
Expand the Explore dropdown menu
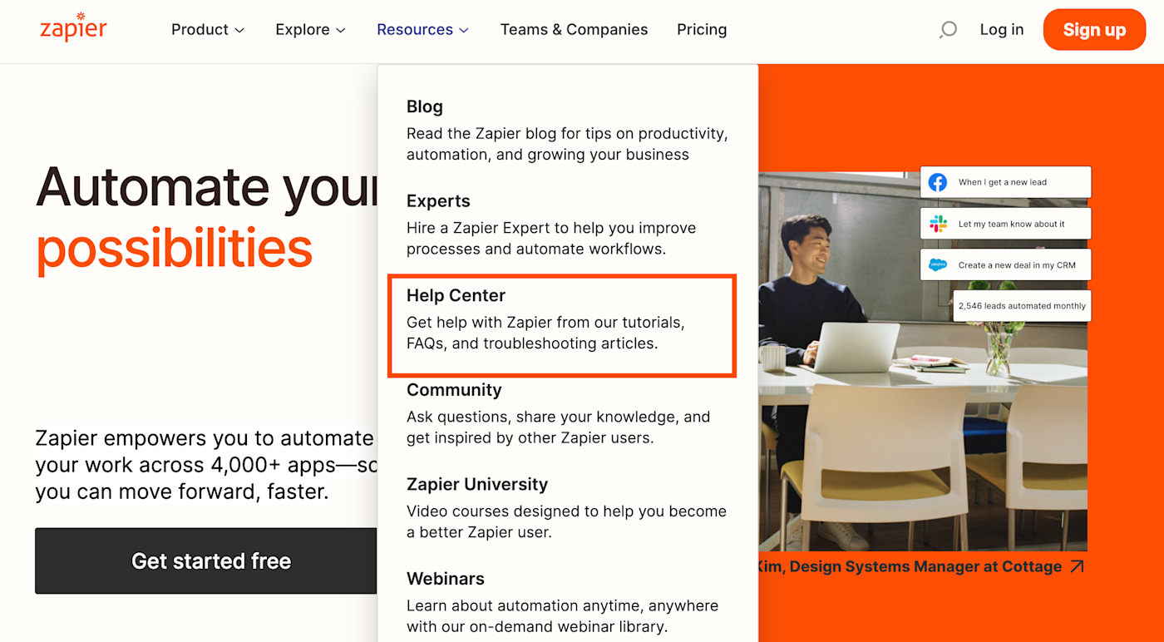coord(311,30)
